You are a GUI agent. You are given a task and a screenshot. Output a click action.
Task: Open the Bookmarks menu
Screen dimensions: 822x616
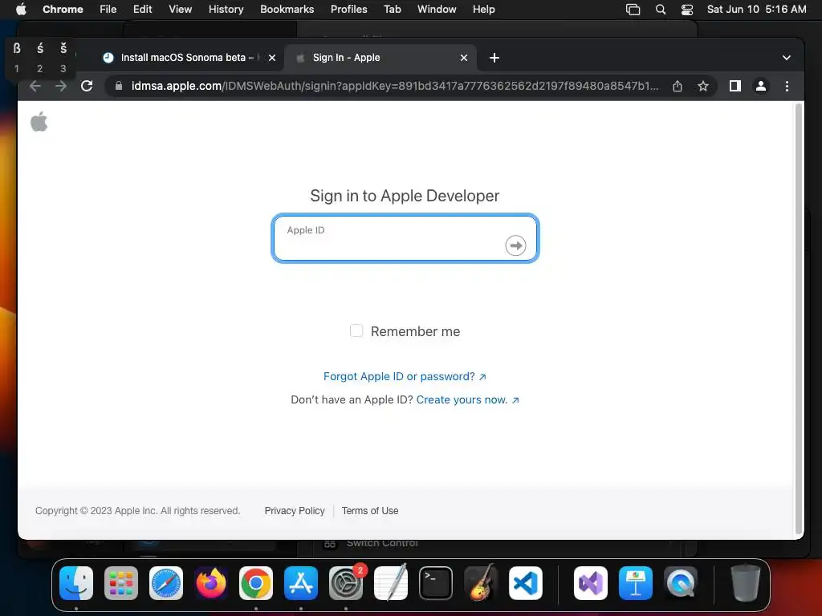[x=287, y=10]
